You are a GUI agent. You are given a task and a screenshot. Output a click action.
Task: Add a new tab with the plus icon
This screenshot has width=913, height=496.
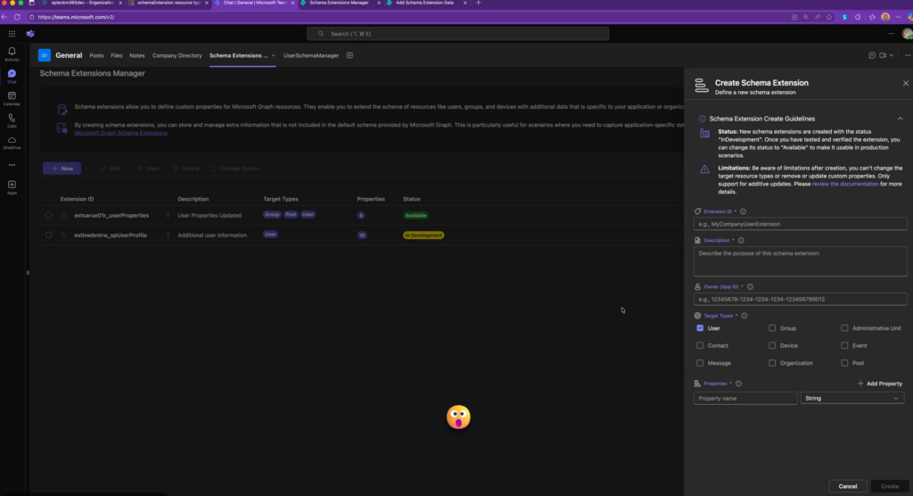pos(350,55)
